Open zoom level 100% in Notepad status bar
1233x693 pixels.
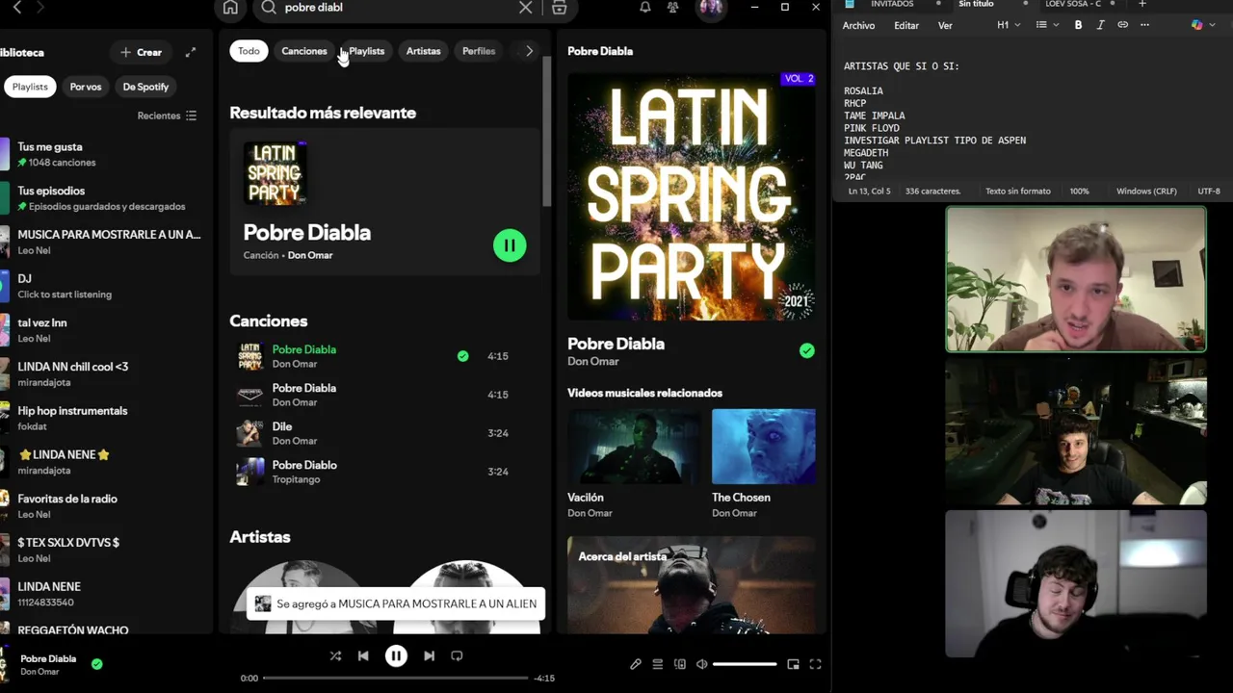1079,192
